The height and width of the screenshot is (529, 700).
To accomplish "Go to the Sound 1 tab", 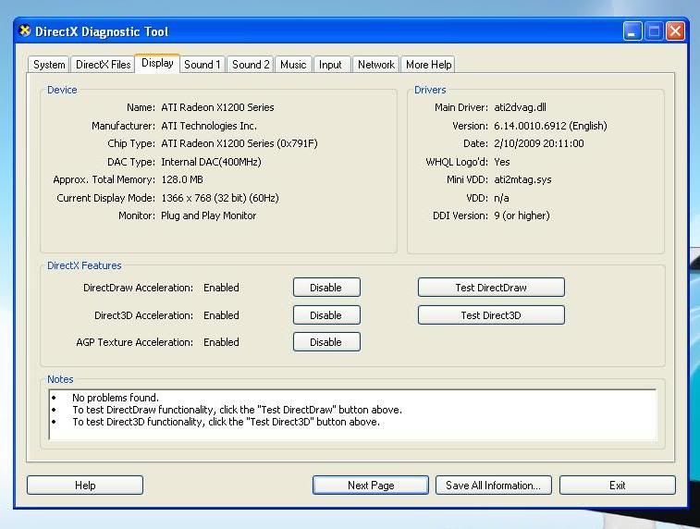I will coord(203,65).
